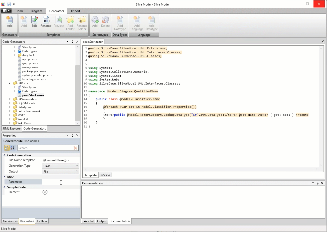327x232 pixels.
Task: Select the Wiki Docs folder
Action: tap(22, 123)
